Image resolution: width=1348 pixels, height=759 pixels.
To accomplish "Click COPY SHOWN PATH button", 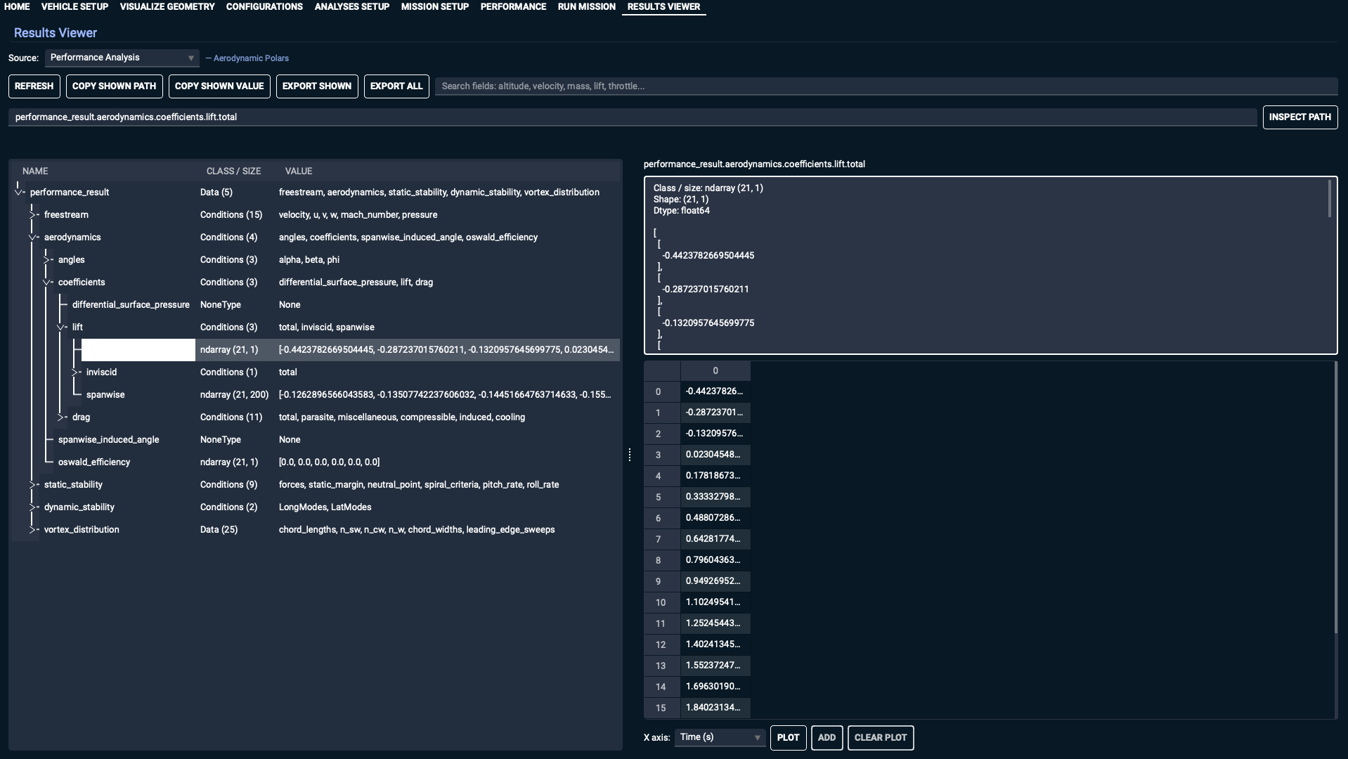I will click(115, 86).
